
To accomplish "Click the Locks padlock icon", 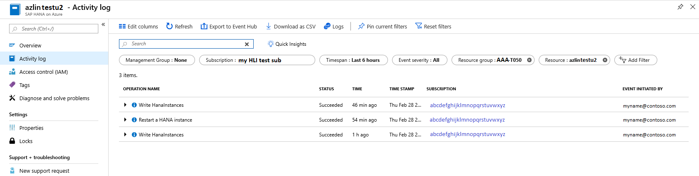I will (x=12, y=141).
